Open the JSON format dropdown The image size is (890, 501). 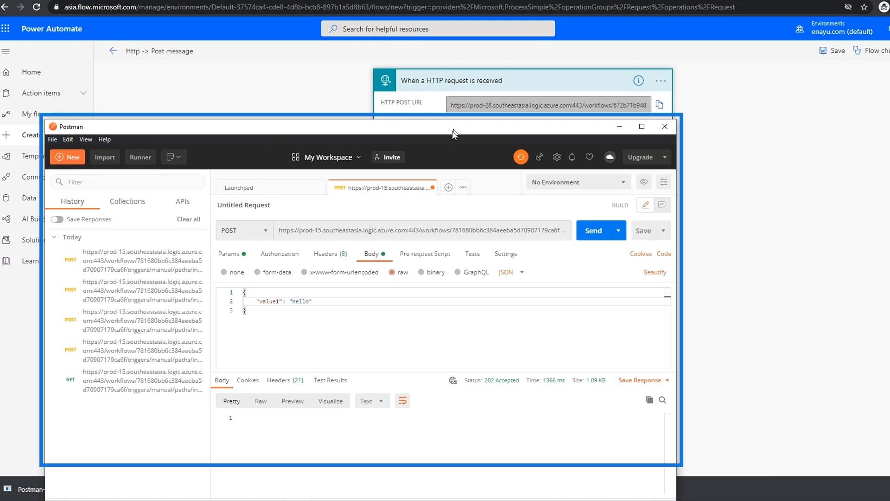pyautogui.click(x=511, y=272)
